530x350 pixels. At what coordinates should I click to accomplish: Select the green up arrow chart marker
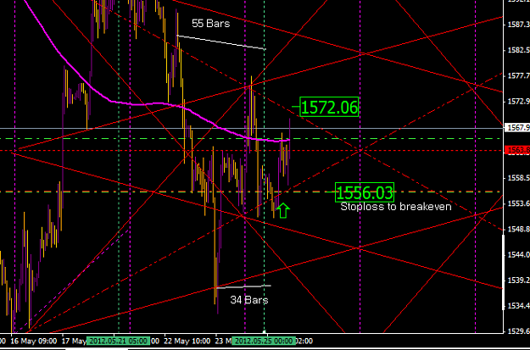(x=283, y=210)
